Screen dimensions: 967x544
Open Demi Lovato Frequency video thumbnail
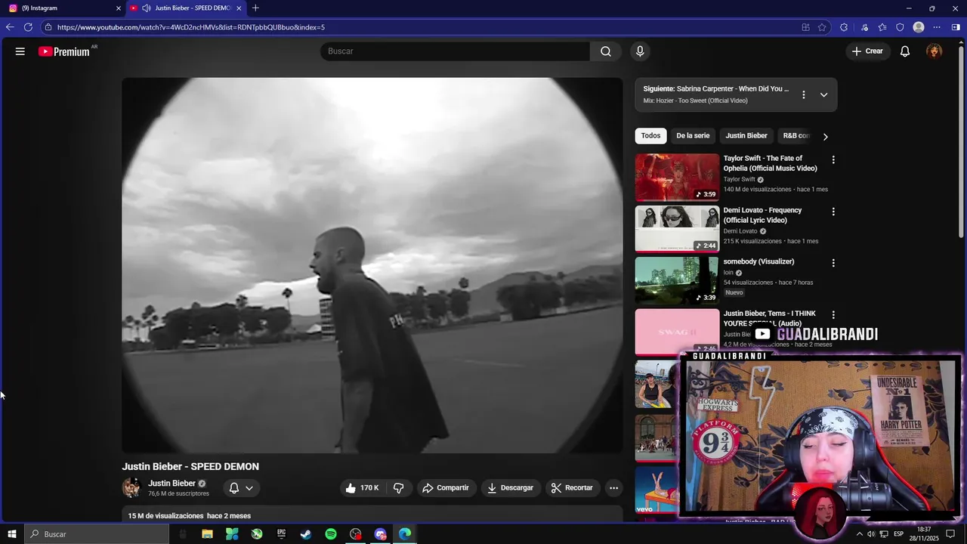[x=677, y=229]
